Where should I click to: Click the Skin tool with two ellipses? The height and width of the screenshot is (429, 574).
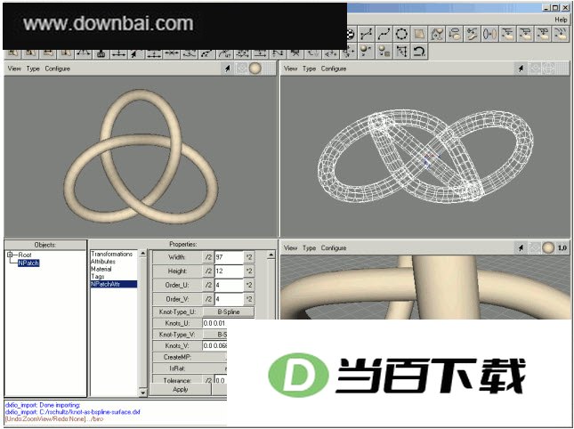click(x=489, y=35)
